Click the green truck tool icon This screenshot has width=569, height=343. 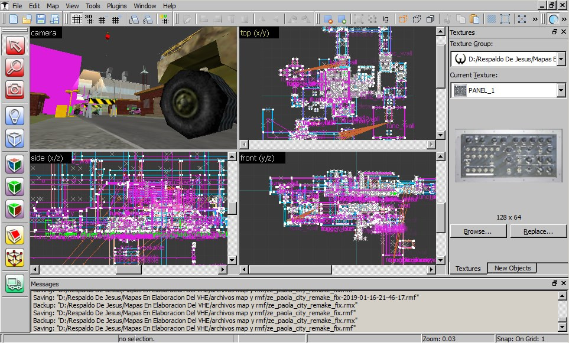[15, 283]
